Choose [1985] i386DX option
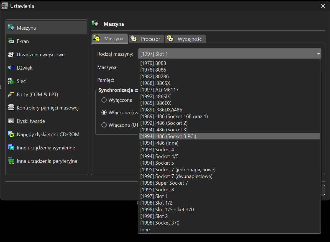This screenshot has width=330, height=242. click(x=229, y=103)
